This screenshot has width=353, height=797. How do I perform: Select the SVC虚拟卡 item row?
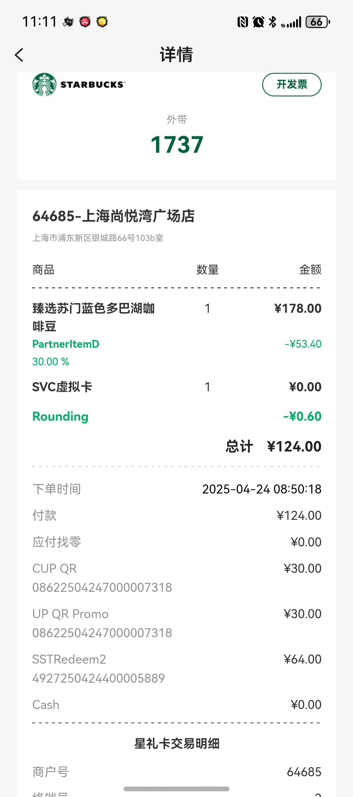tap(177, 387)
